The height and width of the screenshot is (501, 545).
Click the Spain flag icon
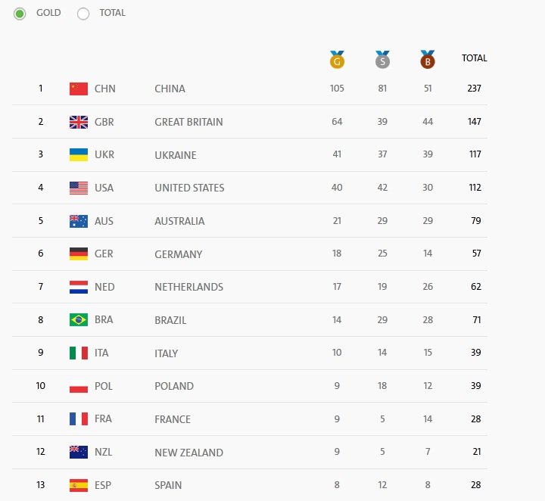pyautogui.click(x=79, y=485)
